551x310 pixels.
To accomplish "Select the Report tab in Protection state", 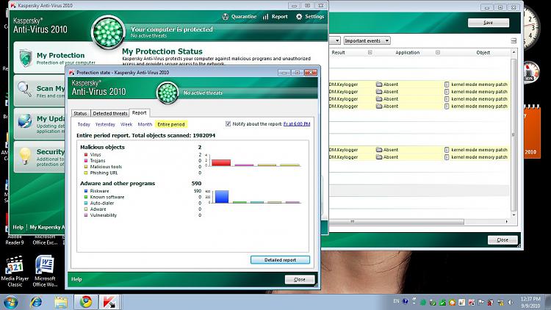I will click(x=140, y=113).
